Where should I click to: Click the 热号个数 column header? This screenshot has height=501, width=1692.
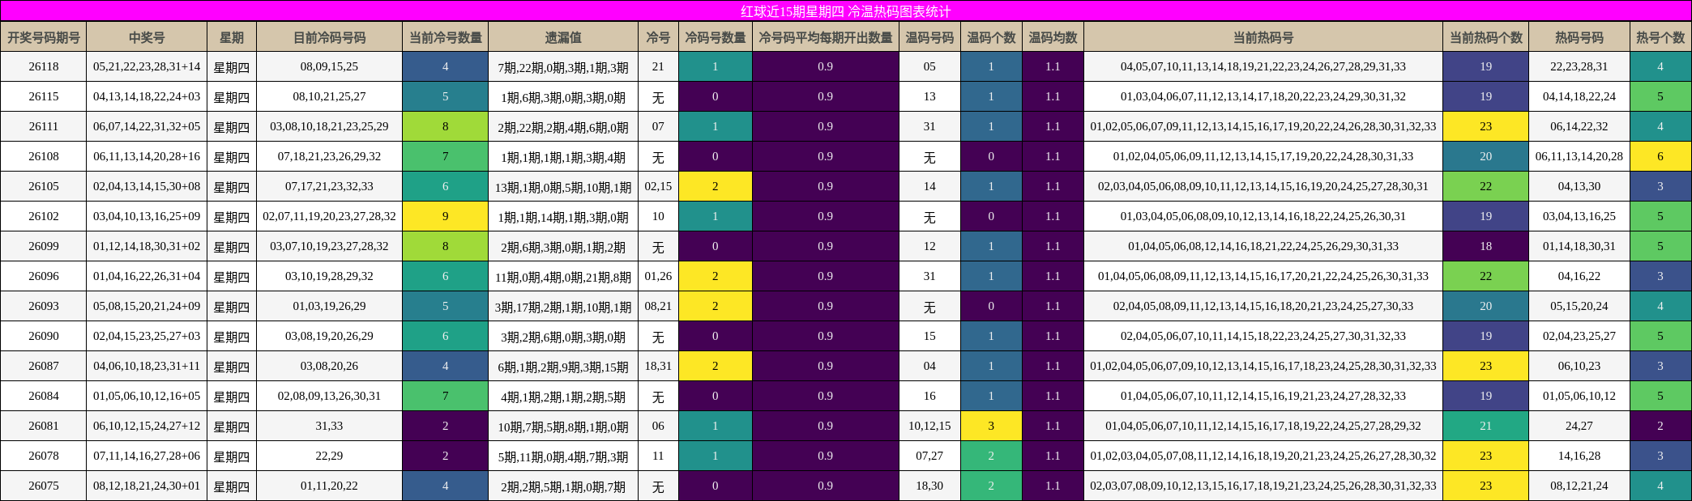[x=1660, y=37]
